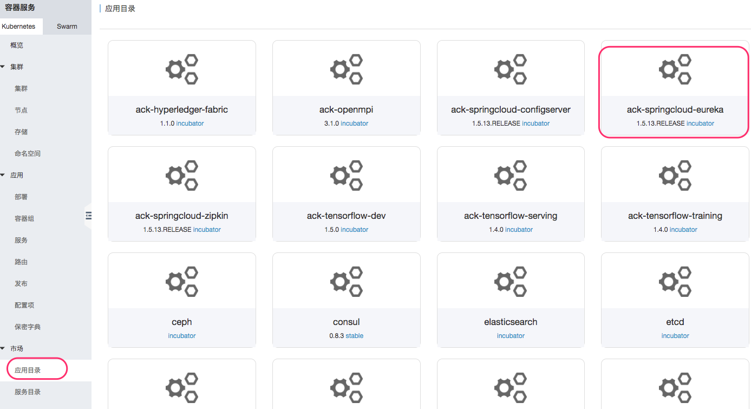Screen dimensions: 751x409
Task: Open the ack-tensorflow-dev gear icon
Action: tap(347, 175)
